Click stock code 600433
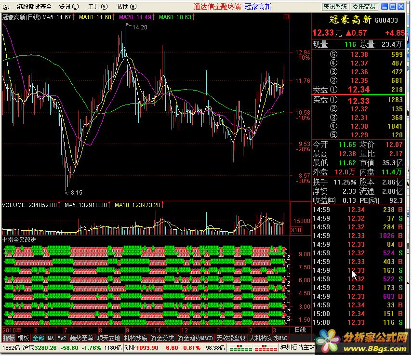 click(386, 20)
